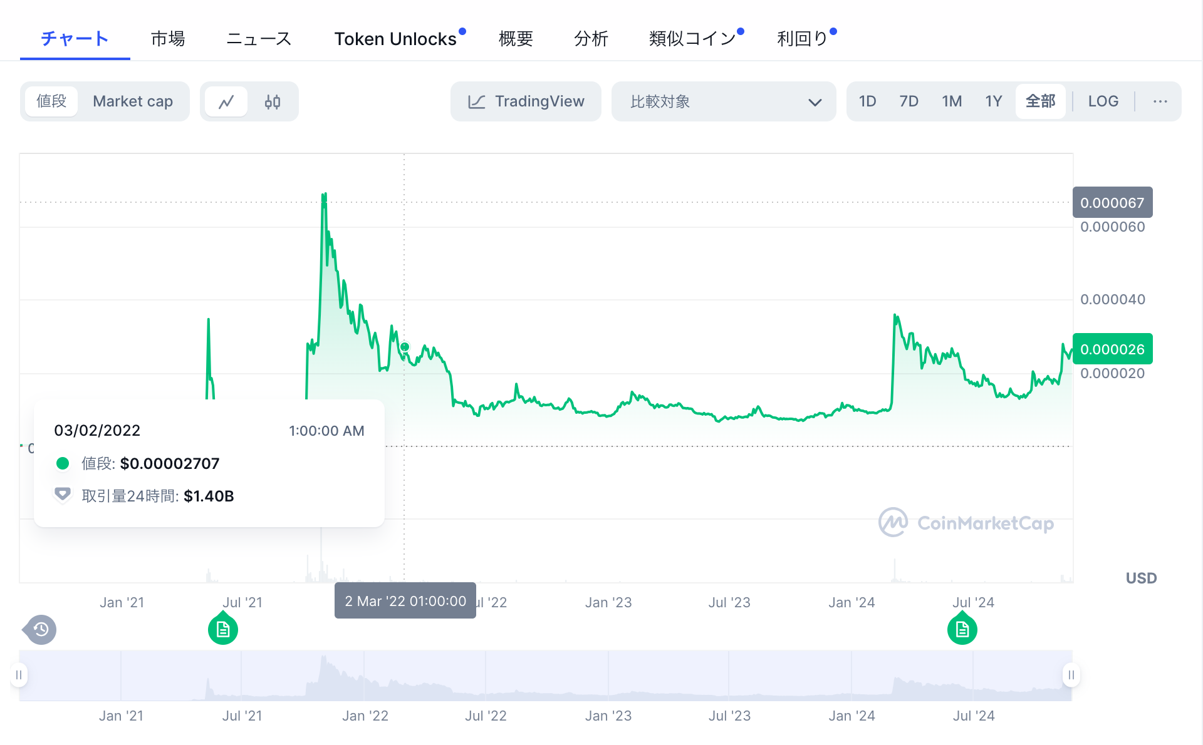Click the chevron arrow in 比較対象 dropdown
The height and width of the screenshot is (745, 1203).
(815, 102)
